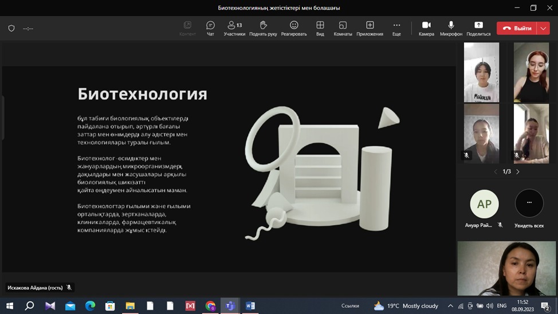
Task: Go to next participant page
Action: (518, 172)
